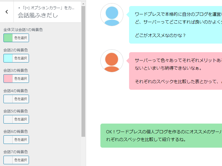Click the scrollbar up arrow in sidebar

pyautogui.click(x=83, y=4)
